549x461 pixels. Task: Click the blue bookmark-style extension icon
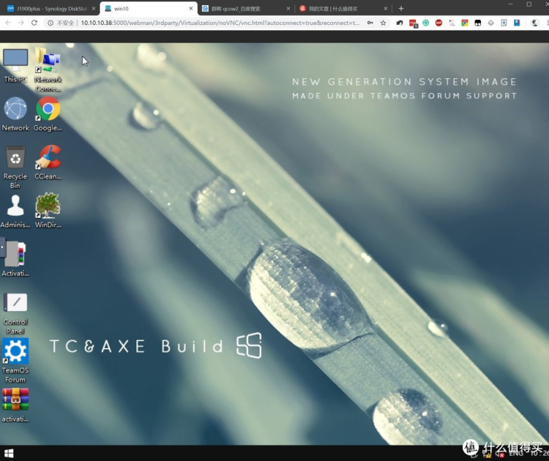point(517,23)
